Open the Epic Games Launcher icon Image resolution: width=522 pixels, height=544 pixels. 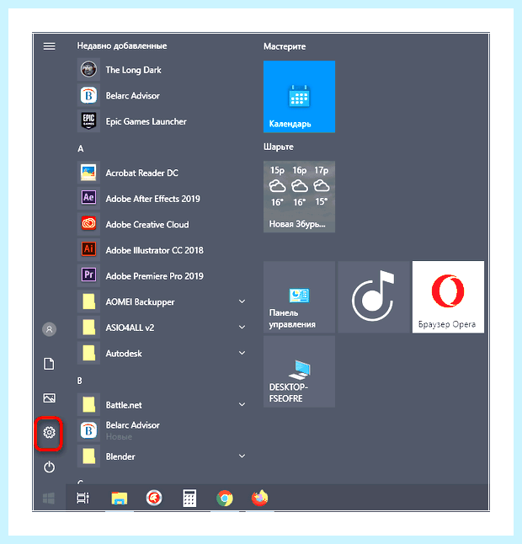[88, 121]
